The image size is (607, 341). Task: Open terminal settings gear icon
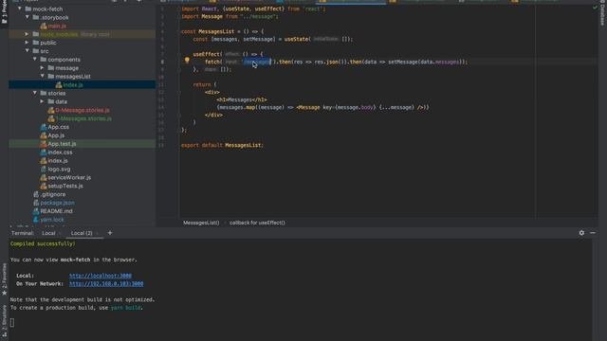[x=581, y=233]
